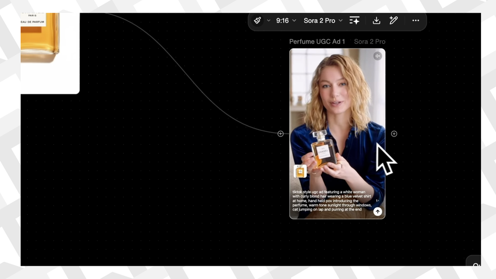496x279 pixels.
Task: Toggle the mute speaker icon on video
Action: (x=378, y=56)
